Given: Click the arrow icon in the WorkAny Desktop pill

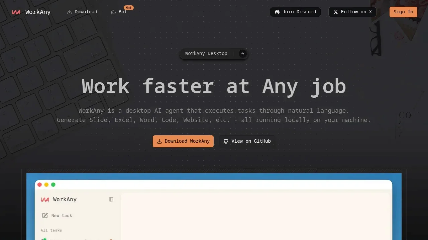Looking at the screenshot, I should [x=243, y=54].
